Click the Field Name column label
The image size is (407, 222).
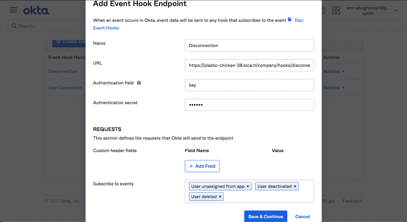pos(197,151)
